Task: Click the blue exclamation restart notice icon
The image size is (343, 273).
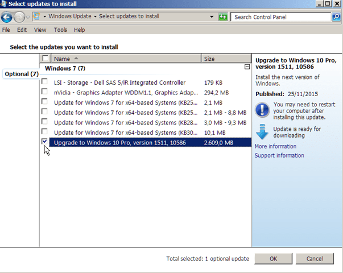Action: pyautogui.click(x=262, y=110)
